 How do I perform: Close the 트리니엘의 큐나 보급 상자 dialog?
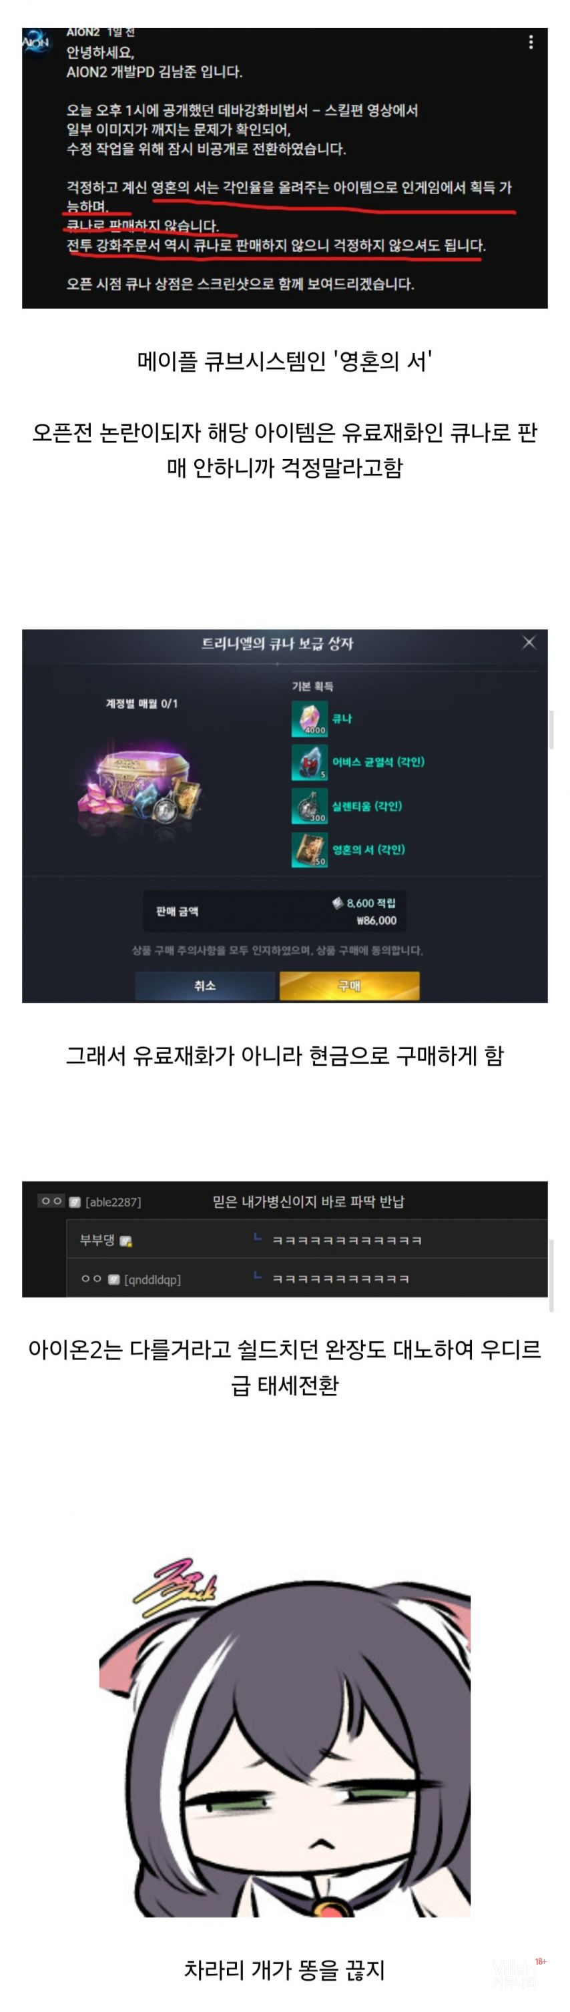[529, 642]
